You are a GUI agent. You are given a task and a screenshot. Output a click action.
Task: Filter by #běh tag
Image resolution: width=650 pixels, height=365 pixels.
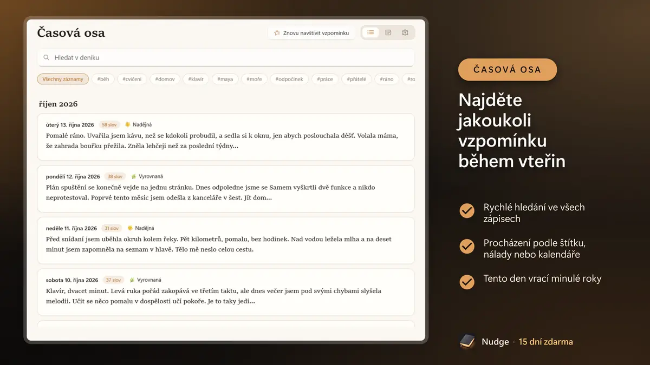pyautogui.click(x=103, y=79)
